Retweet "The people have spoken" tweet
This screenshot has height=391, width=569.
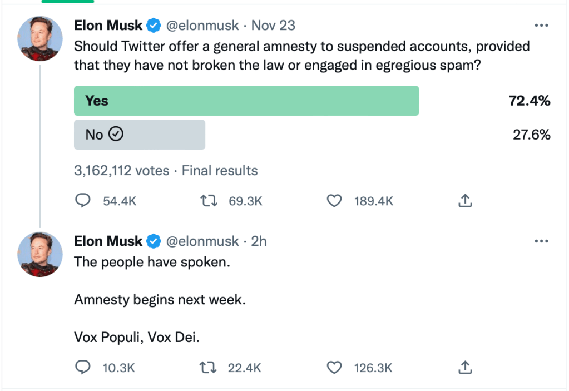tap(208, 368)
